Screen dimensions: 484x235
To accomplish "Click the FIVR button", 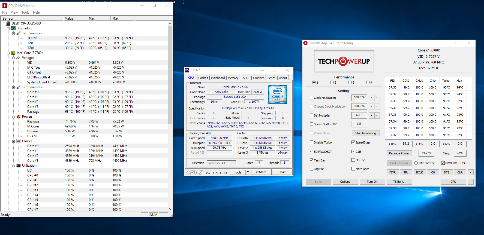I will pyautogui.click(x=392, y=172).
